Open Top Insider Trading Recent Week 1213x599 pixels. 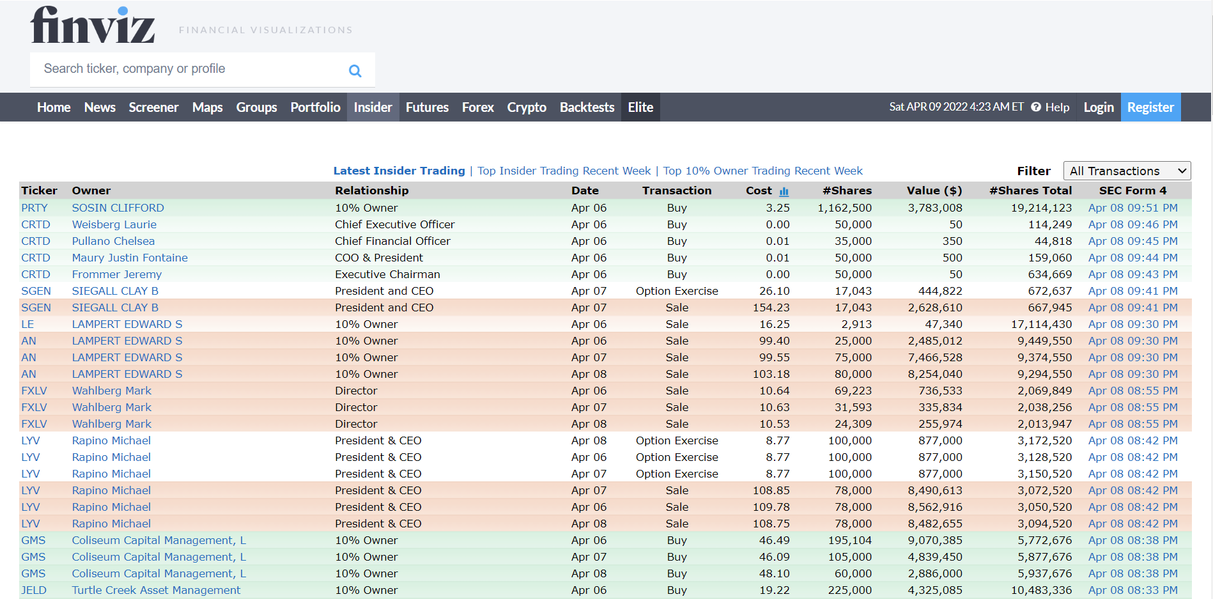click(564, 171)
